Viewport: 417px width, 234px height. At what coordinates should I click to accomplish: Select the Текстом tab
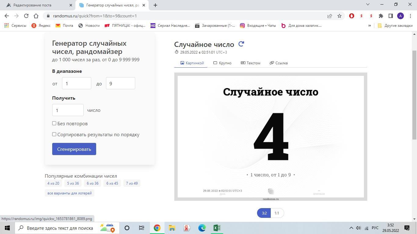pyautogui.click(x=250, y=63)
